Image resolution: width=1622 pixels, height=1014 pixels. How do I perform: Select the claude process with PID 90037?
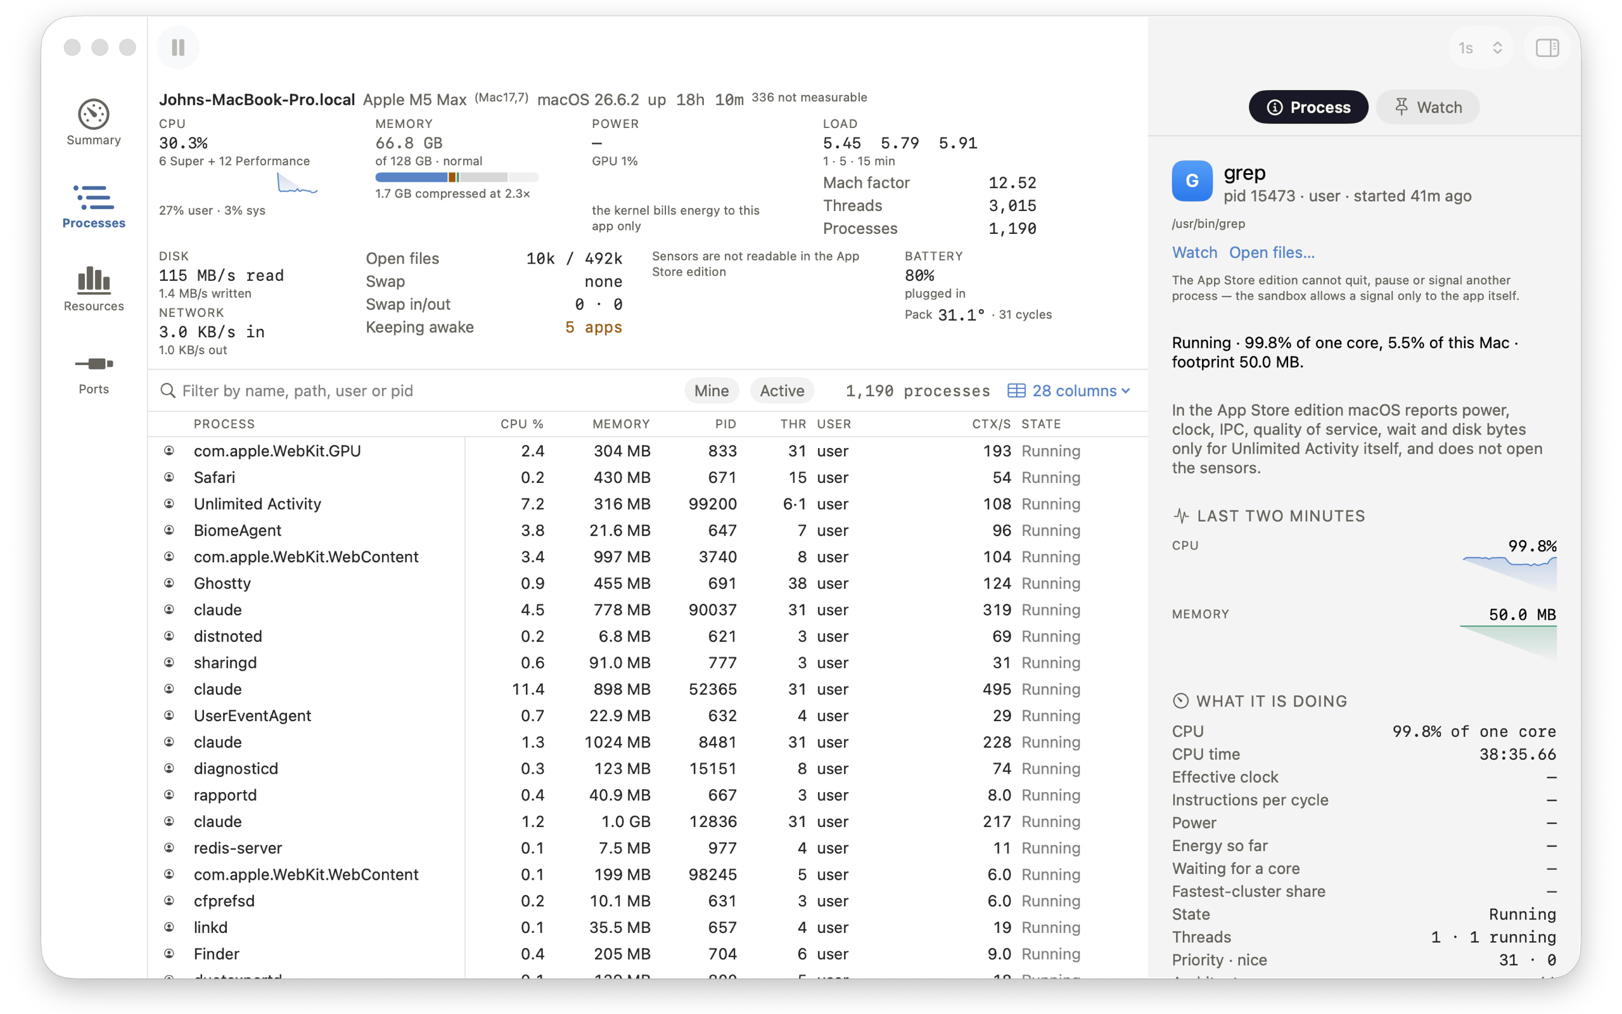(648, 610)
